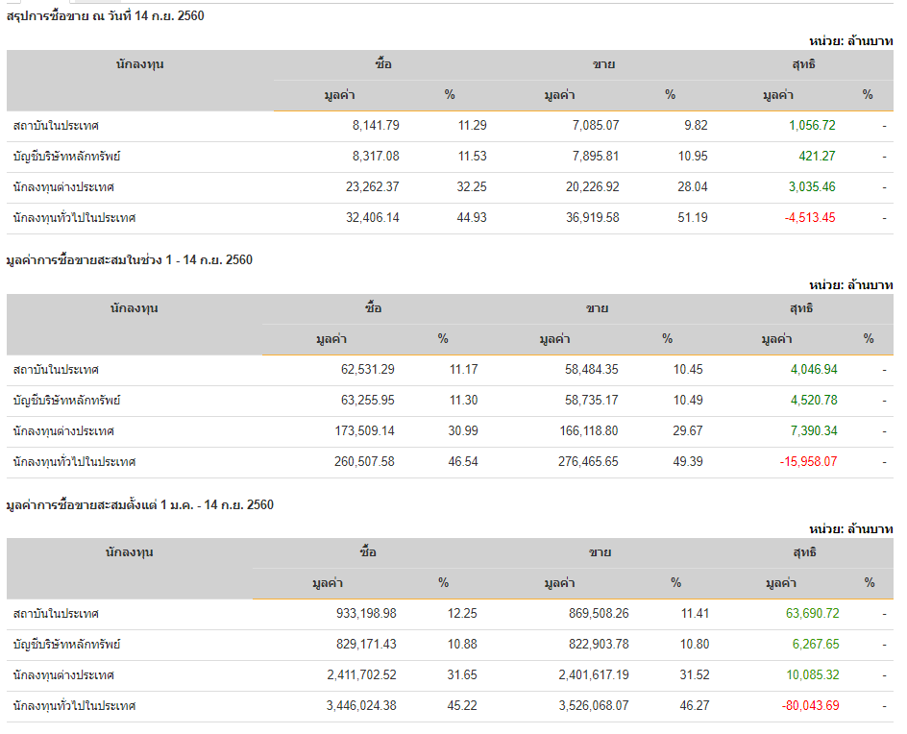Click the value 8,141.79 in the daily table
The height and width of the screenshot is (734, 907).
[x=376, y=126]
